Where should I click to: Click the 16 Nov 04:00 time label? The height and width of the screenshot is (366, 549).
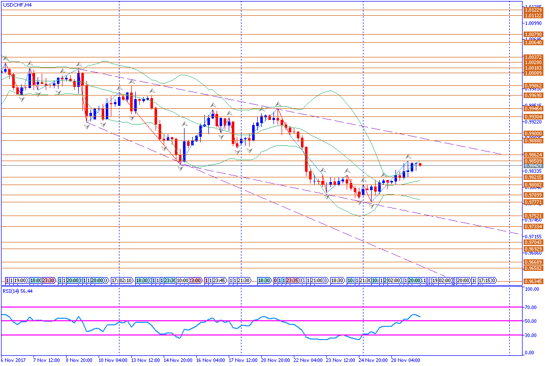[x=210, y=360]
